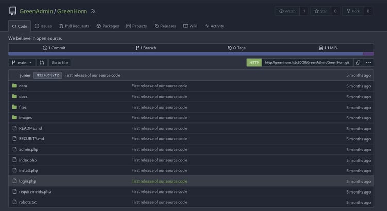Select the HTTP clone protocol button
The image size is (387, 211).
tap(254, 63)
